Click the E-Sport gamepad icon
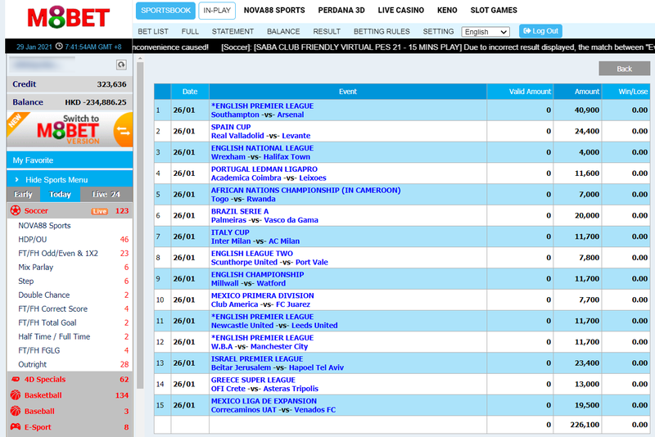This screenshot has height=437, width=655. pos(16,426)
